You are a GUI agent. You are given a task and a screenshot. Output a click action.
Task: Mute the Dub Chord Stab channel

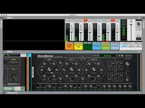click(x=76, y=20)
